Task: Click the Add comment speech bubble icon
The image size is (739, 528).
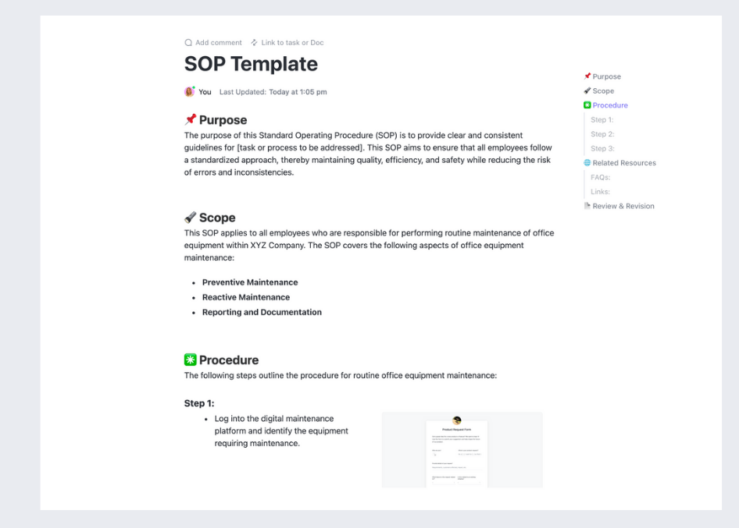Action: [188, 43]
